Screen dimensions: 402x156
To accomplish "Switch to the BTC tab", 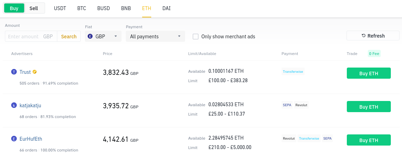I will tap(81, 8).
